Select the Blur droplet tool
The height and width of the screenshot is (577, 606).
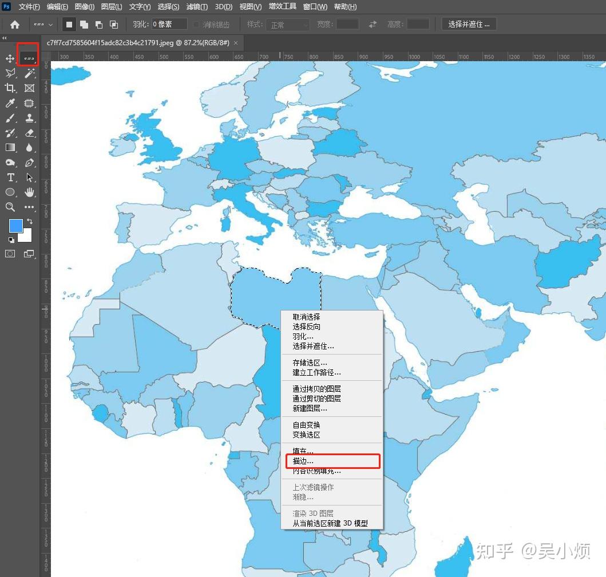point(29,148)
